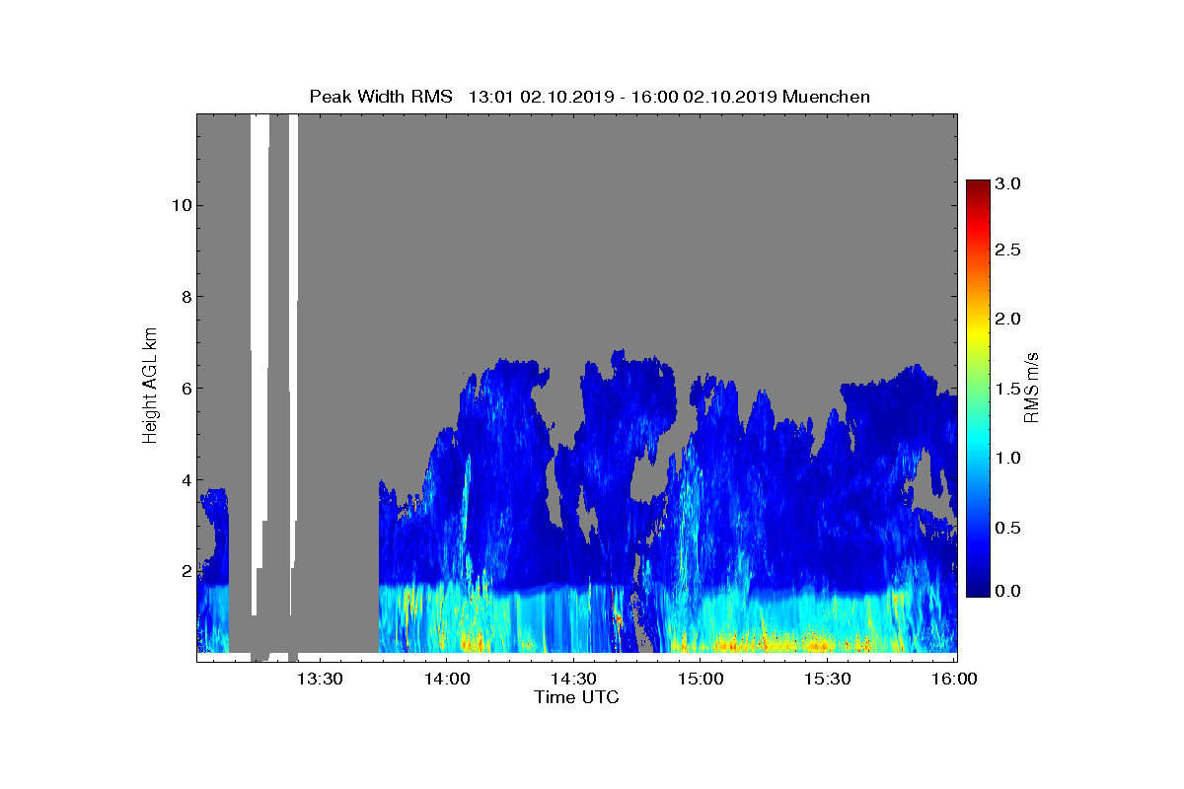
Task: Click the 'Time UTC' axis label
Action: tap(577, 697)
